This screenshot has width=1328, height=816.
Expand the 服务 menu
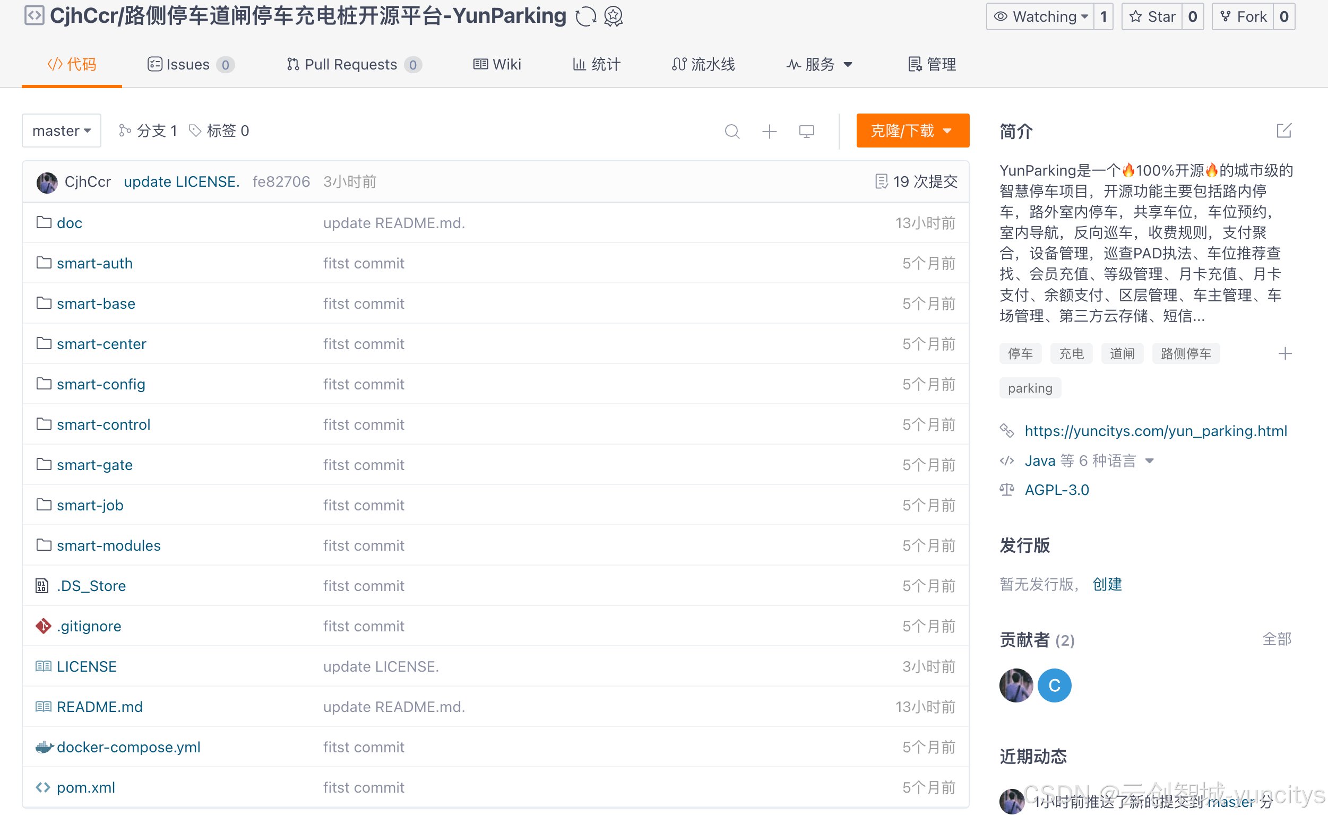coord(819,65)
